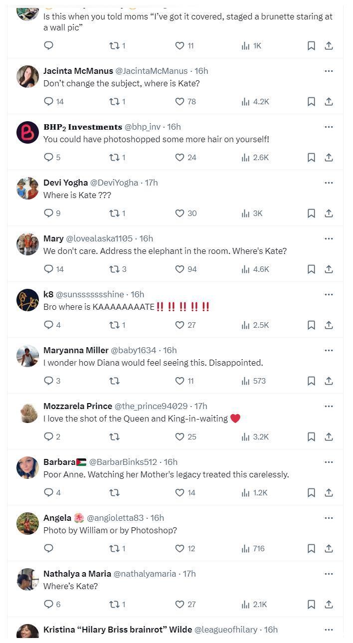Open more options on Barbara's tweet
Viewport: 353px width, 643px height.
click(x=329, y=462)
